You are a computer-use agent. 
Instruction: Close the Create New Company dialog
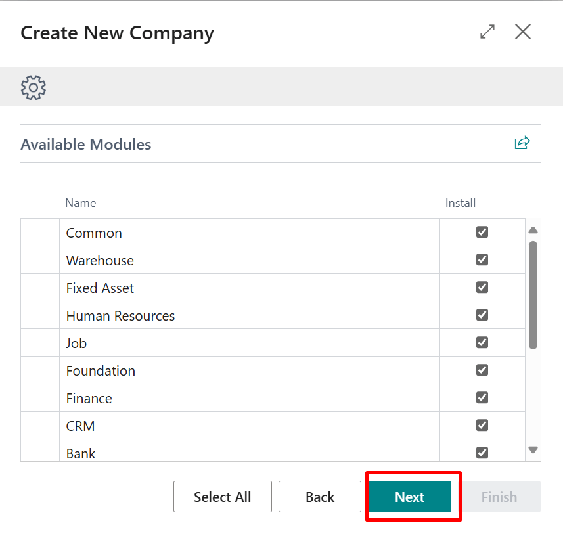tap(523, 32)
